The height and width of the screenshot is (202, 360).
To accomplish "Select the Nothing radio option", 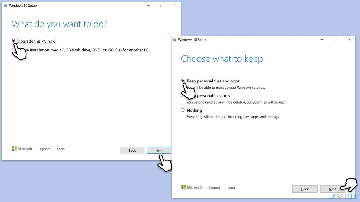I will (191, 110).
